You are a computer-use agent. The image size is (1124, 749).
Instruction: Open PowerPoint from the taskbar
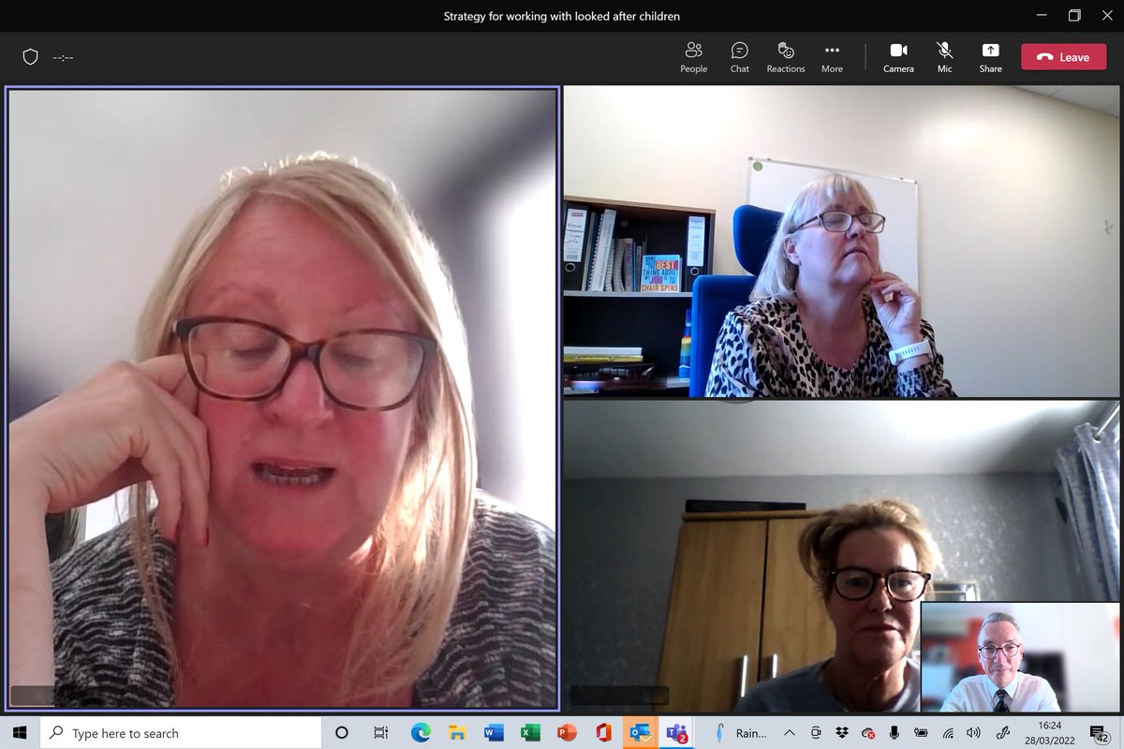tap(565, 732)
